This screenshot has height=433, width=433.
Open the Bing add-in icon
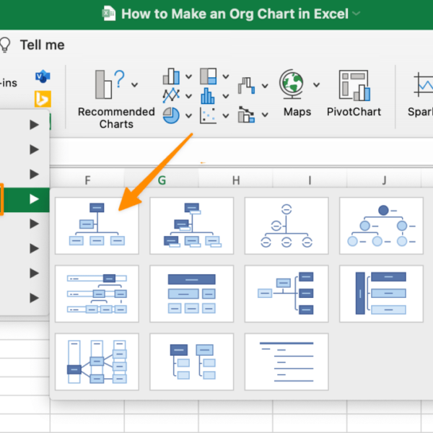[43, 98]
